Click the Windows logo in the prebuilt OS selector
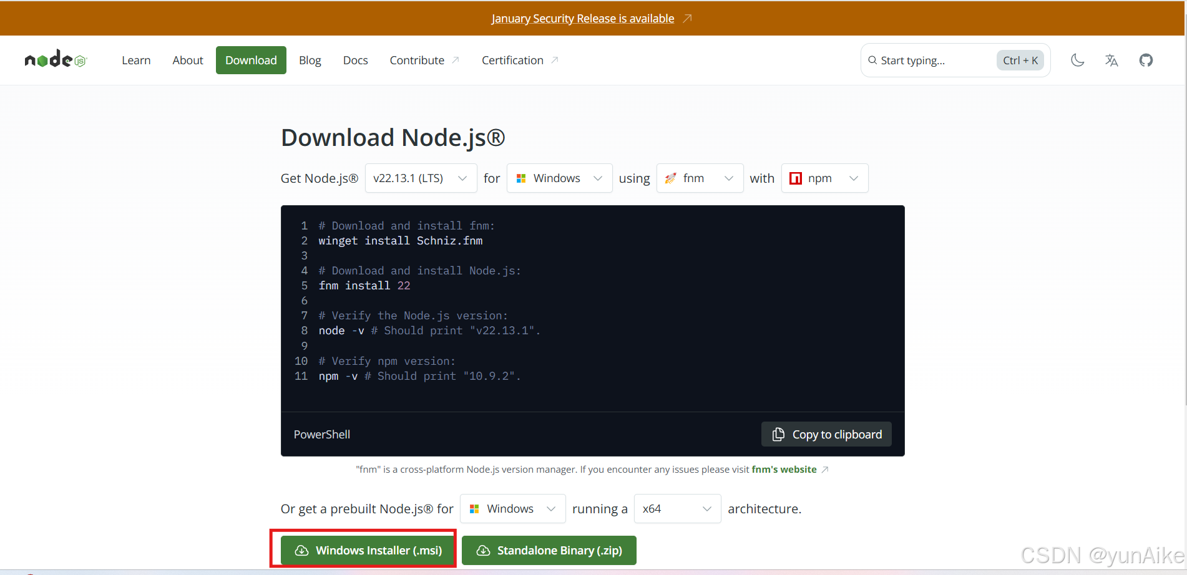This screenshot has width=1187, height=575. tap(474, 509)
